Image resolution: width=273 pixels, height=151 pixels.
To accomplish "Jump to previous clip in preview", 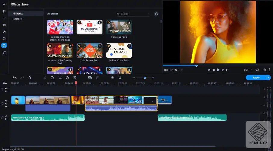I will point(209,70).
